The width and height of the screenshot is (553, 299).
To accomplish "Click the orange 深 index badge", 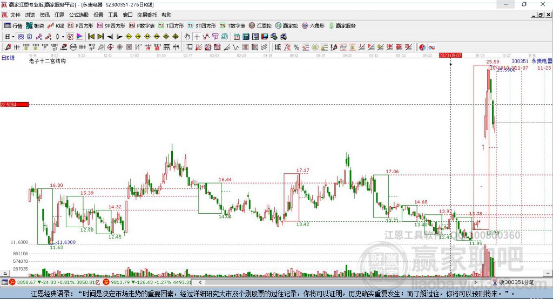I will point(106,282).
